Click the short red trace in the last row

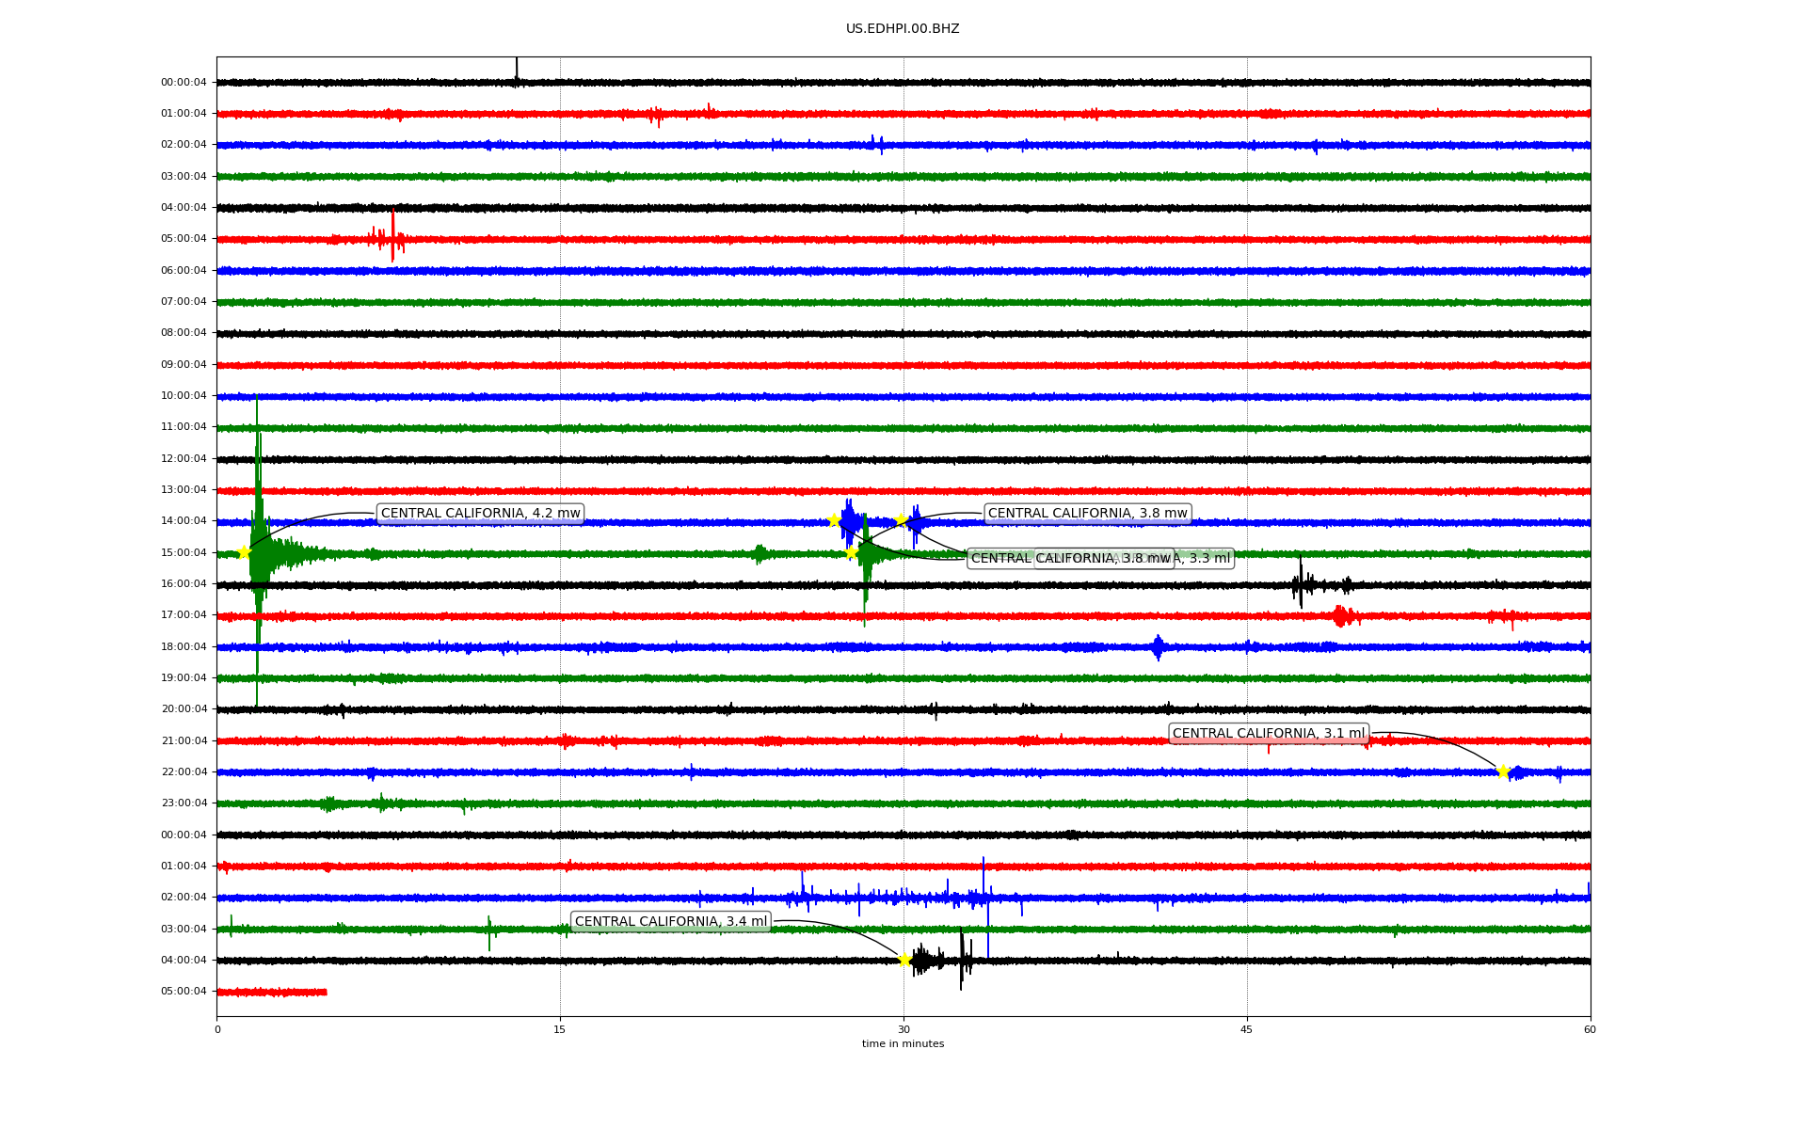pos(271,992)
